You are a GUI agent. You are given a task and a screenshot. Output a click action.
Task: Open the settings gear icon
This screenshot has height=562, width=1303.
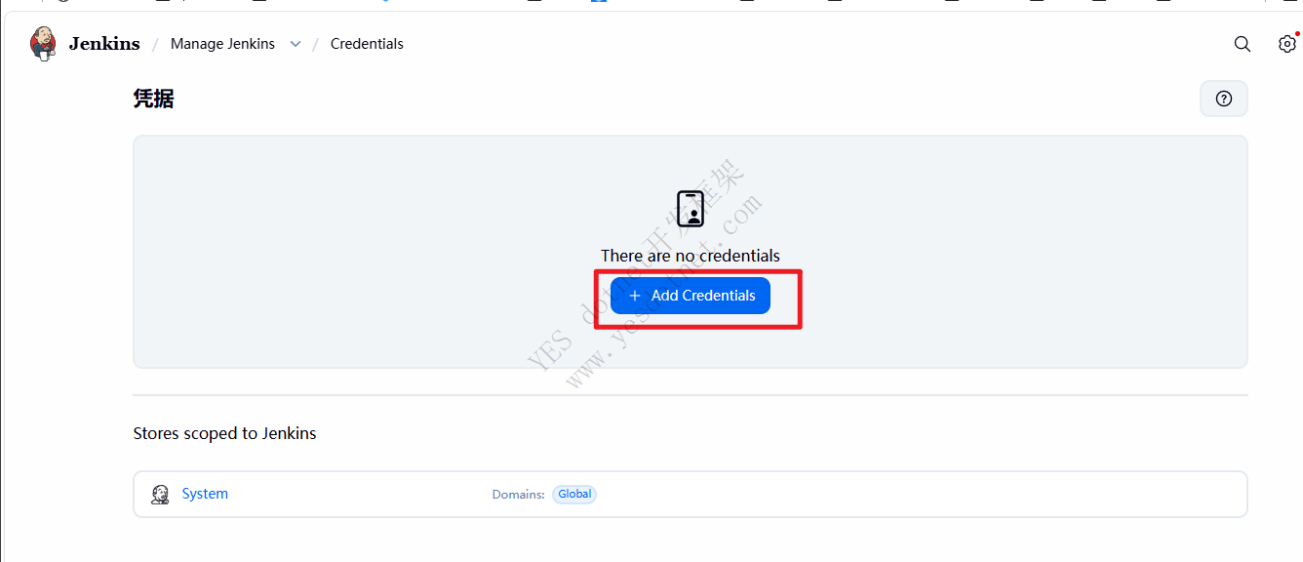tap(1286, 44)
